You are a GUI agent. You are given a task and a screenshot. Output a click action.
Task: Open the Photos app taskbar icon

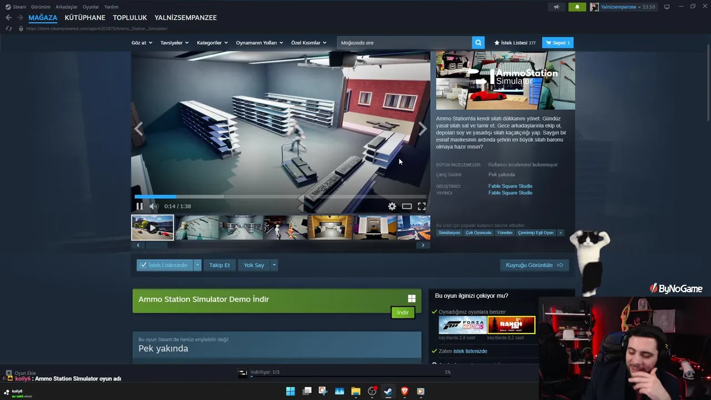click(339, 391)
